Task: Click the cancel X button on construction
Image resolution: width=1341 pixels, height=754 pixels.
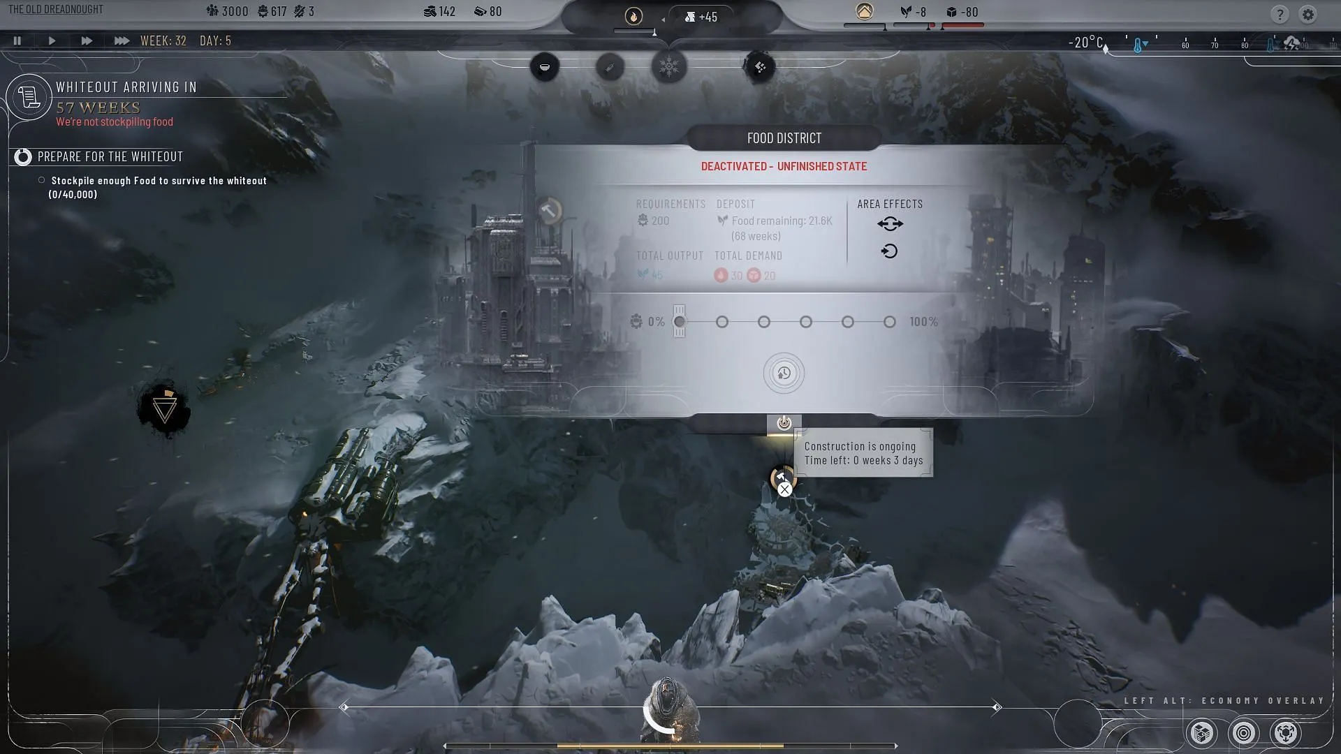Action: click(x=785, y=488)
